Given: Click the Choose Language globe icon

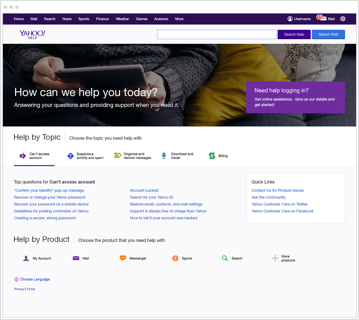Looking at the screenshot, I should tap(16, 279).
